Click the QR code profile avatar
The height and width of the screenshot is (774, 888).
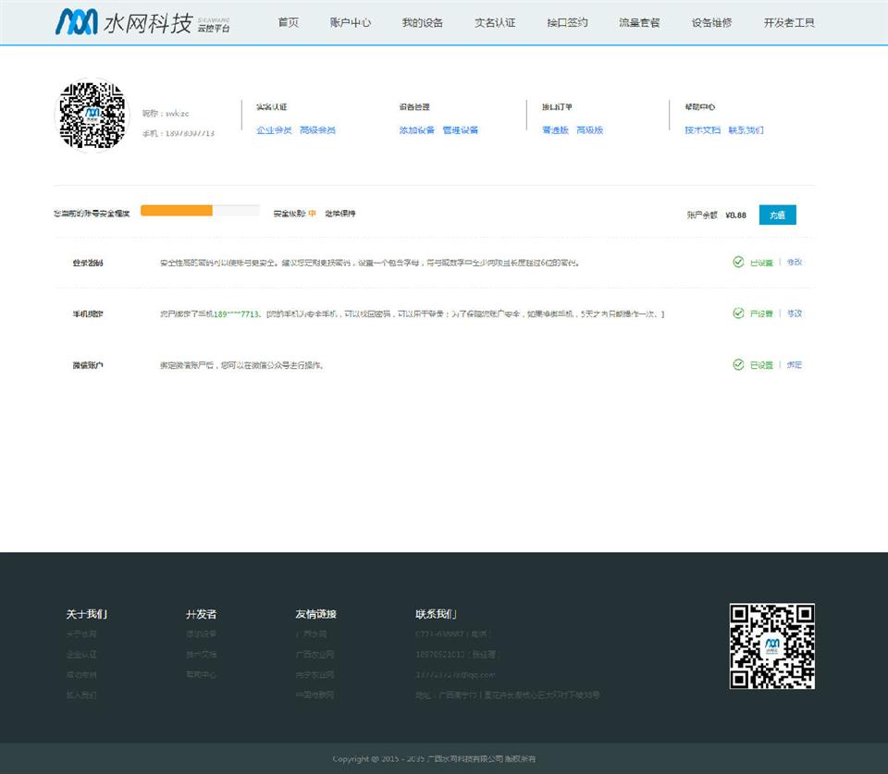[92, 116]
